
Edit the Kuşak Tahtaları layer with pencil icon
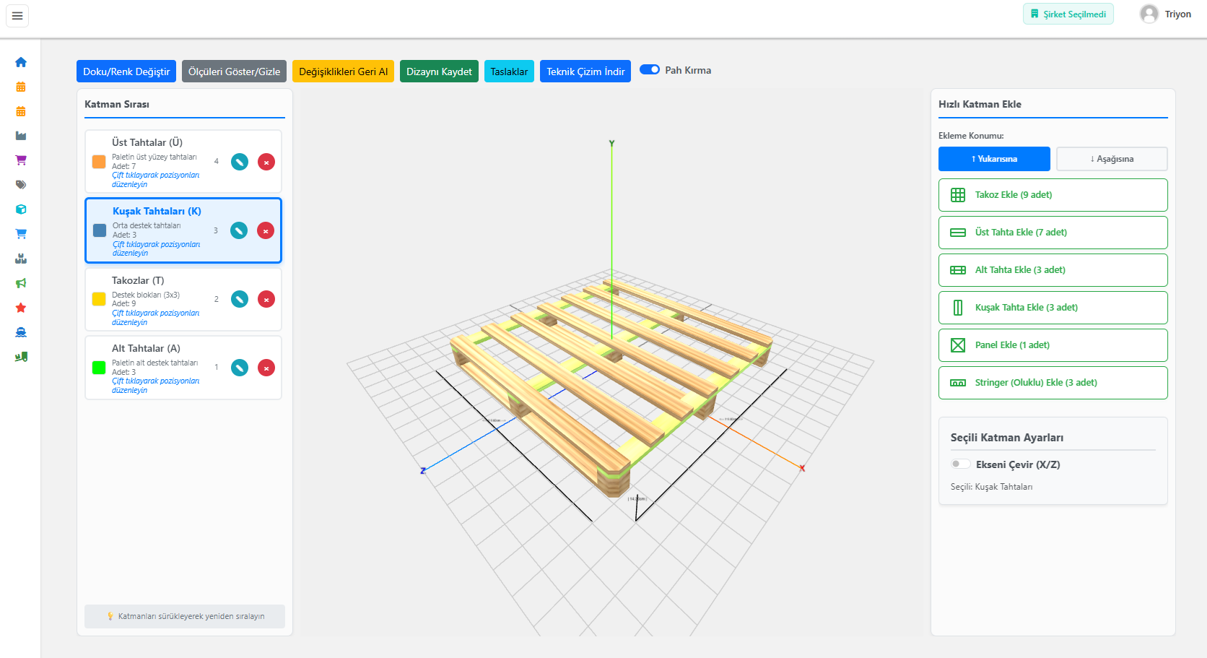pyautogui.click(x=239, y=230)
